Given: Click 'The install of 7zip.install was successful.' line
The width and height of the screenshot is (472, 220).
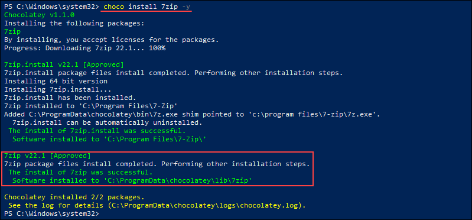Looking at the screenshot, I should click(x=97, y=131).
